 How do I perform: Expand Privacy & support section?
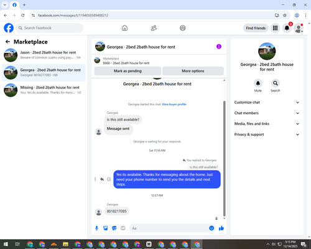pyautogui.click(x=267, y=134)
